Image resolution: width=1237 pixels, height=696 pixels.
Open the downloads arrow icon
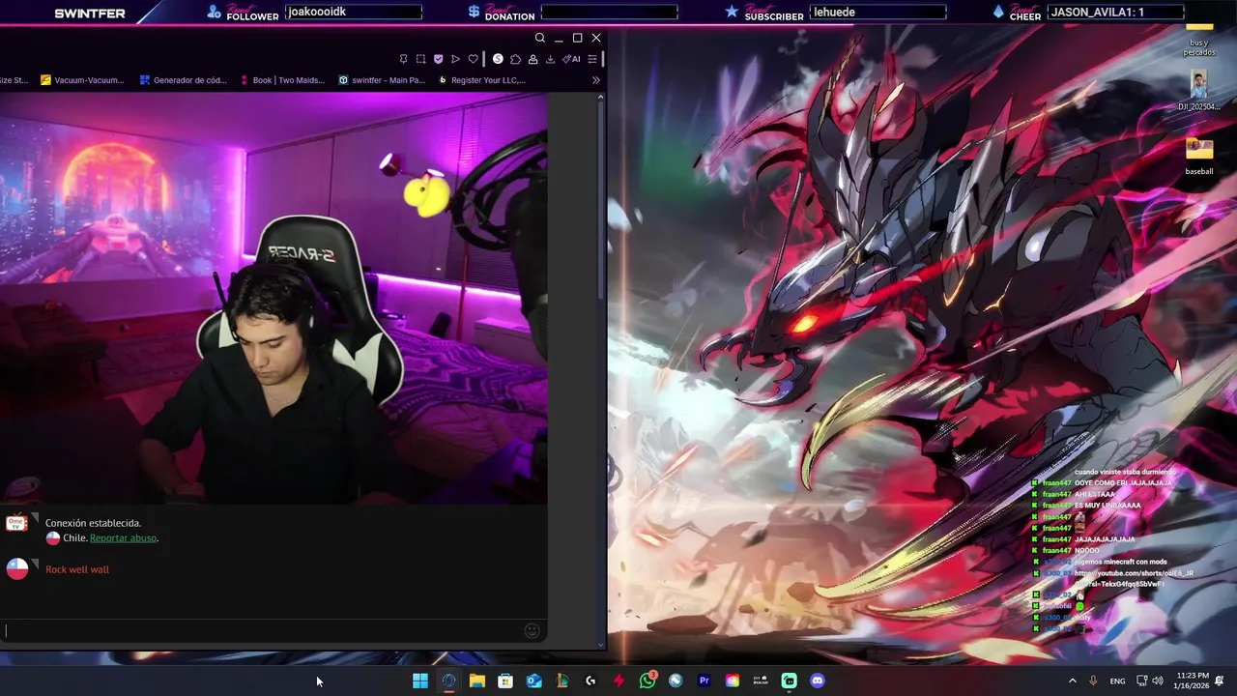(550, 59)
